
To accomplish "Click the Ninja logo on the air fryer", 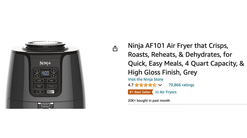I will [x=45, y=63].
